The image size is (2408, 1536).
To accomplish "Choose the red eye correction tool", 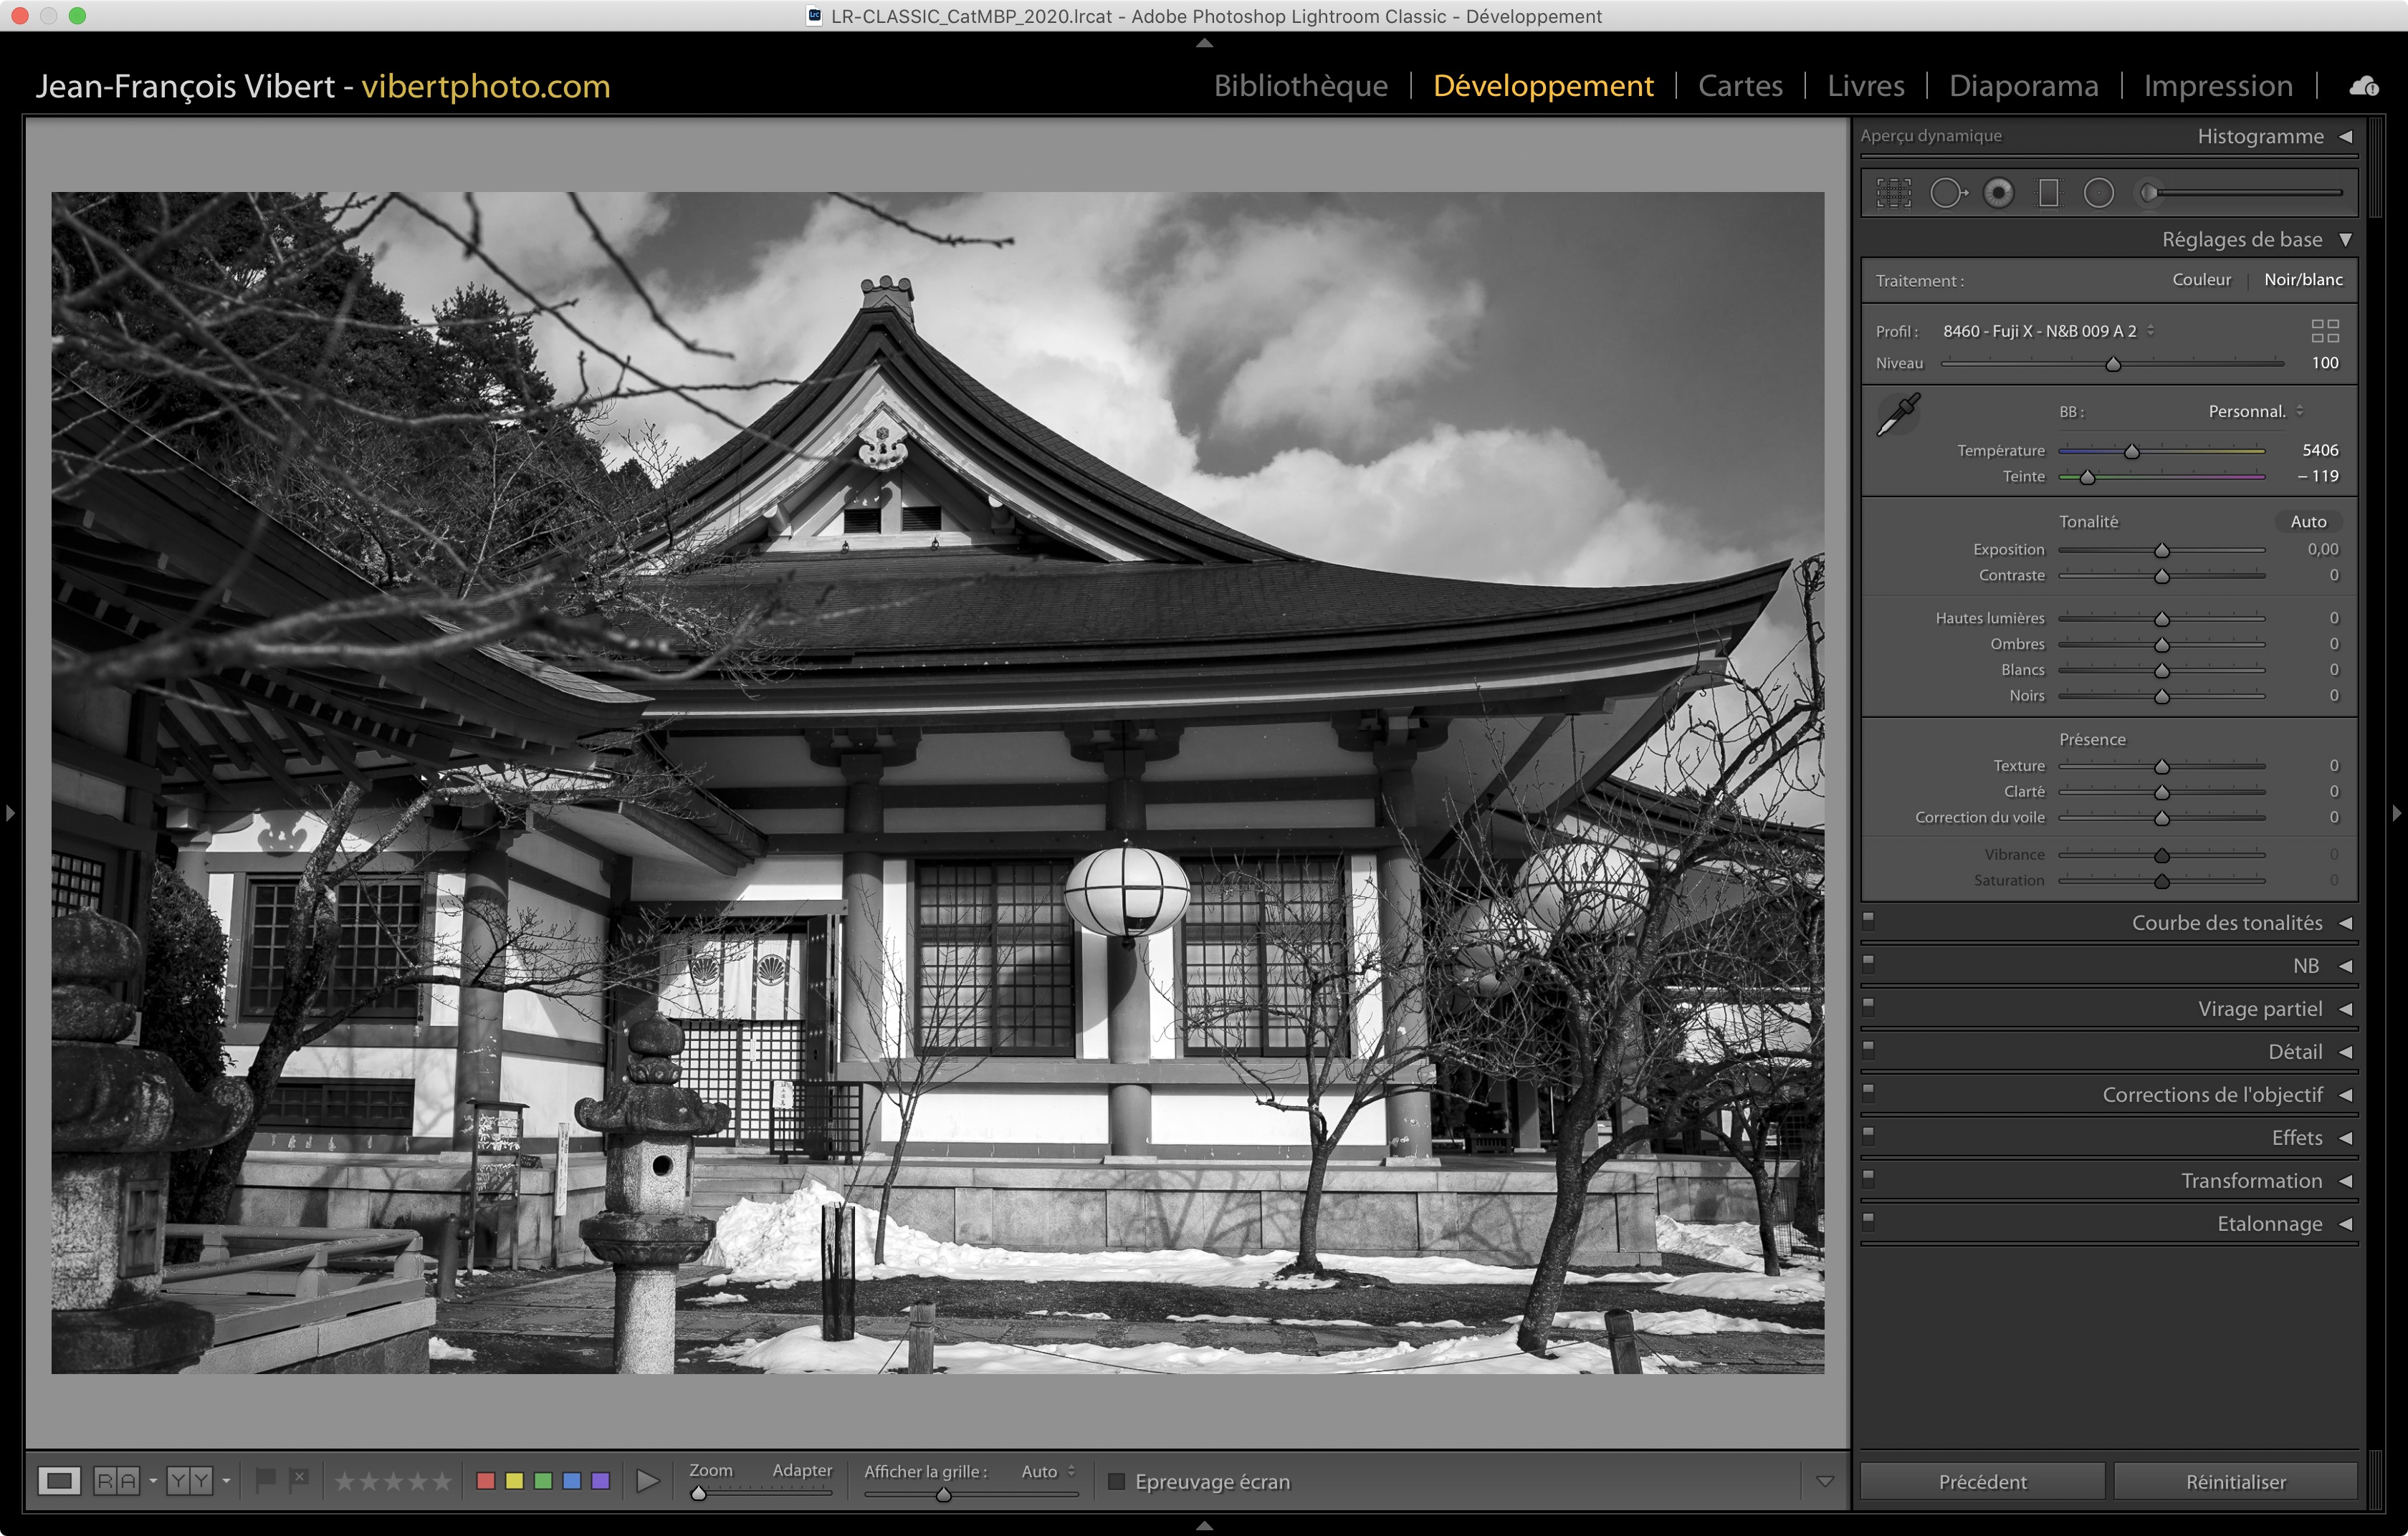I will point(1998,193).
